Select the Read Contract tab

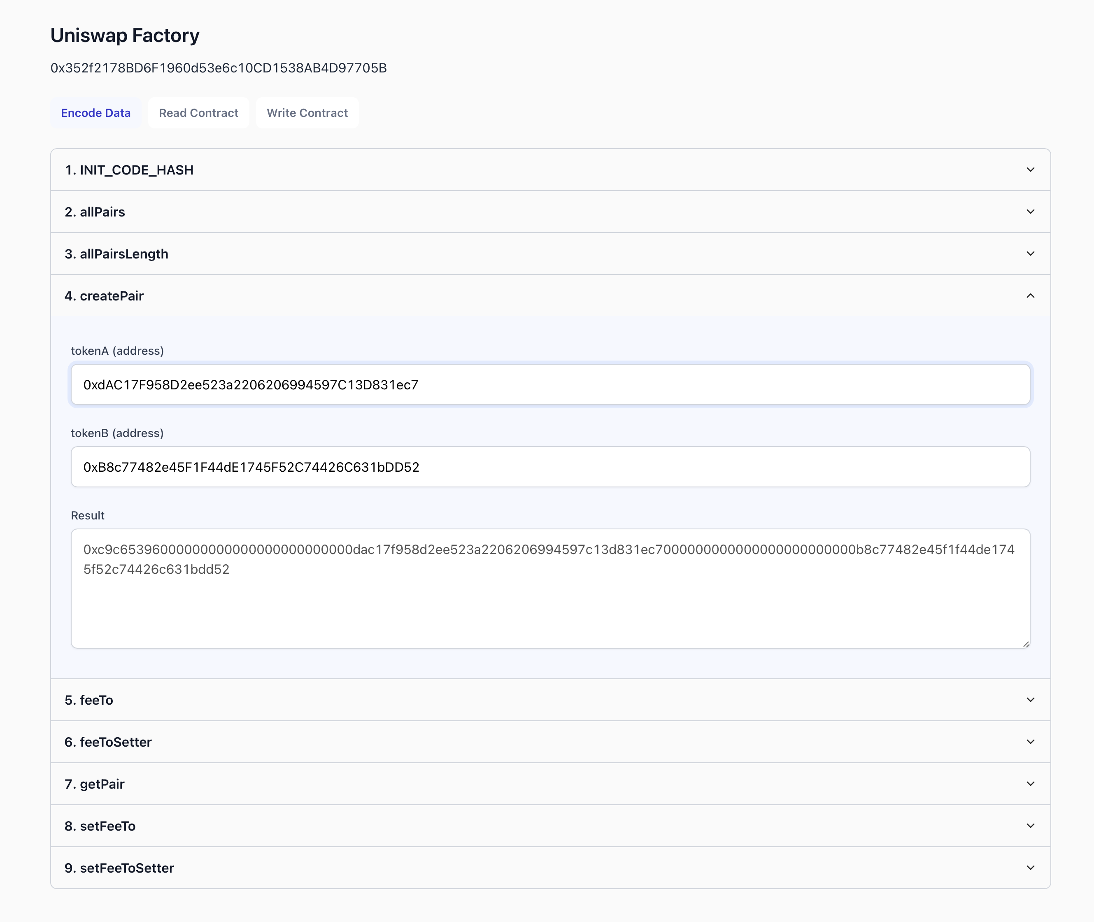[198, 112]
